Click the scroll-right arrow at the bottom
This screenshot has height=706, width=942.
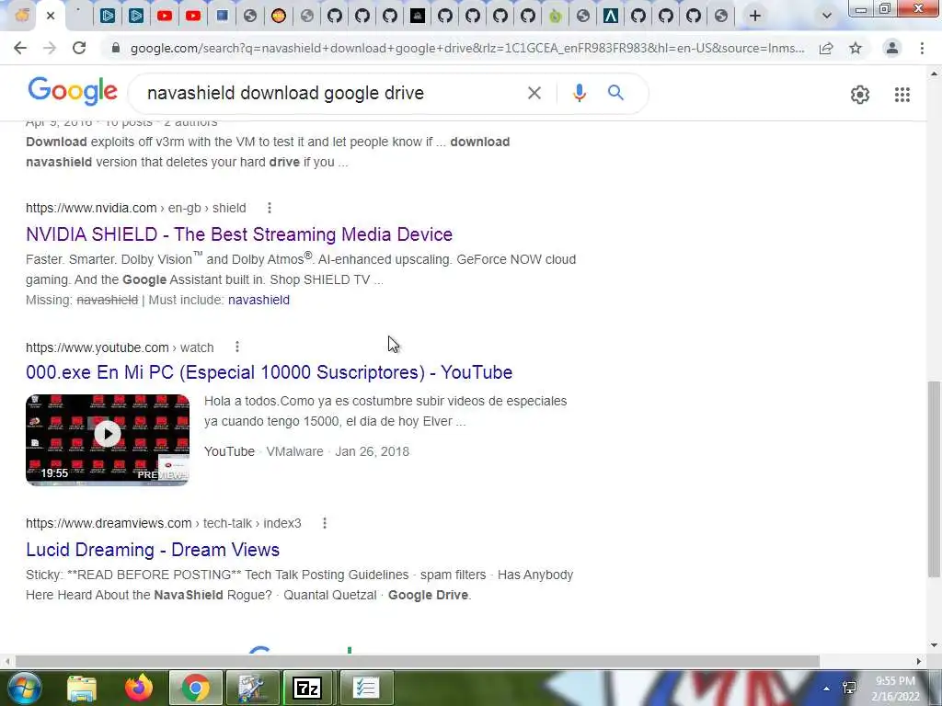tap(918, 661)
